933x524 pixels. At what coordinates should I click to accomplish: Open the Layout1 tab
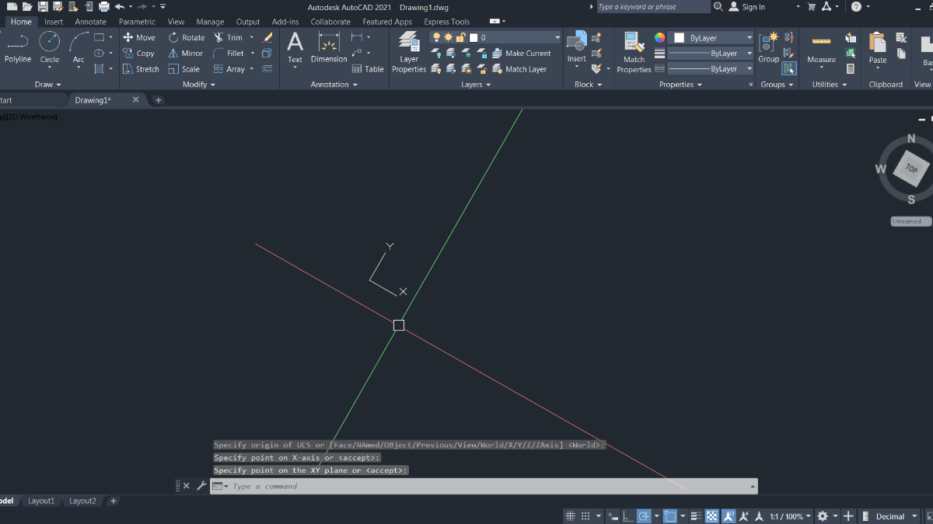coord(41,501)
